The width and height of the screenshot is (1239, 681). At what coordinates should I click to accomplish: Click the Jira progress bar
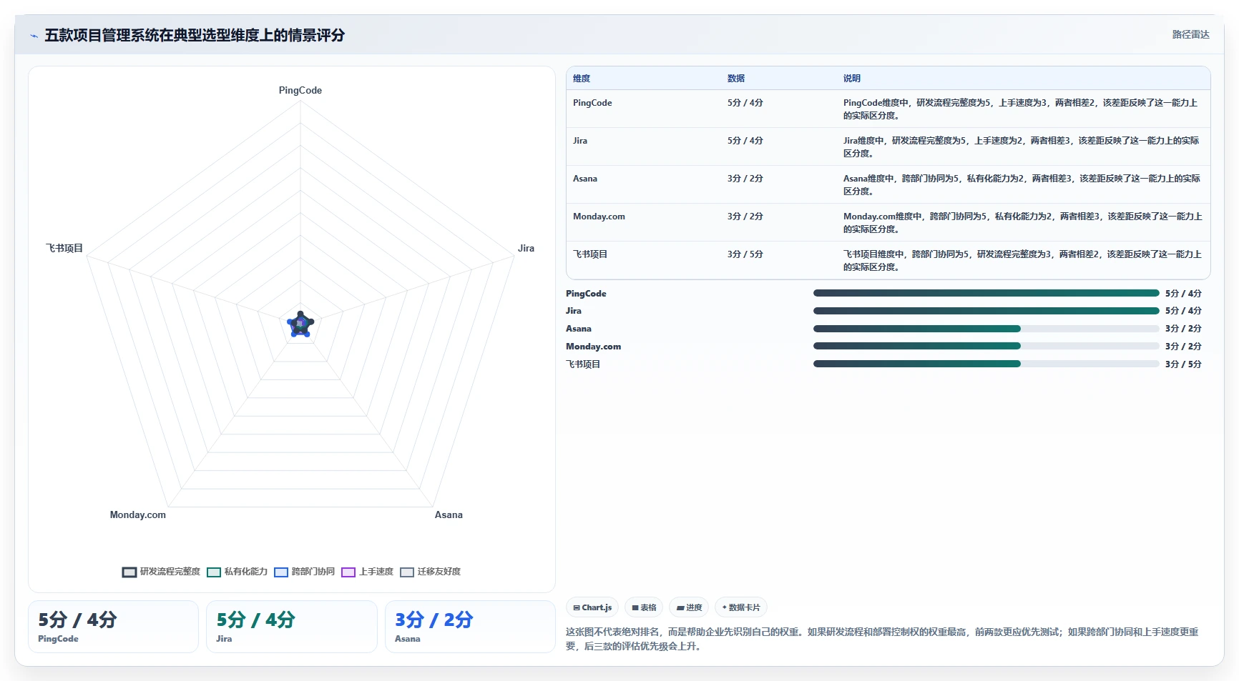(986, 311)
